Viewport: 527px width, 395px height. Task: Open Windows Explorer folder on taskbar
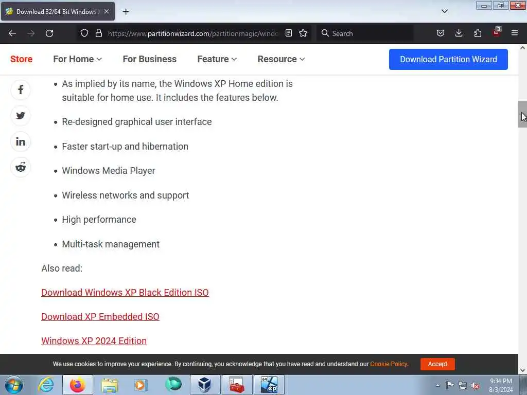click(x=110, y=385)
